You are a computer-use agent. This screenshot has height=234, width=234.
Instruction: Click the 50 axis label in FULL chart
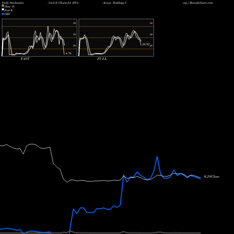(x=151, y=34)
